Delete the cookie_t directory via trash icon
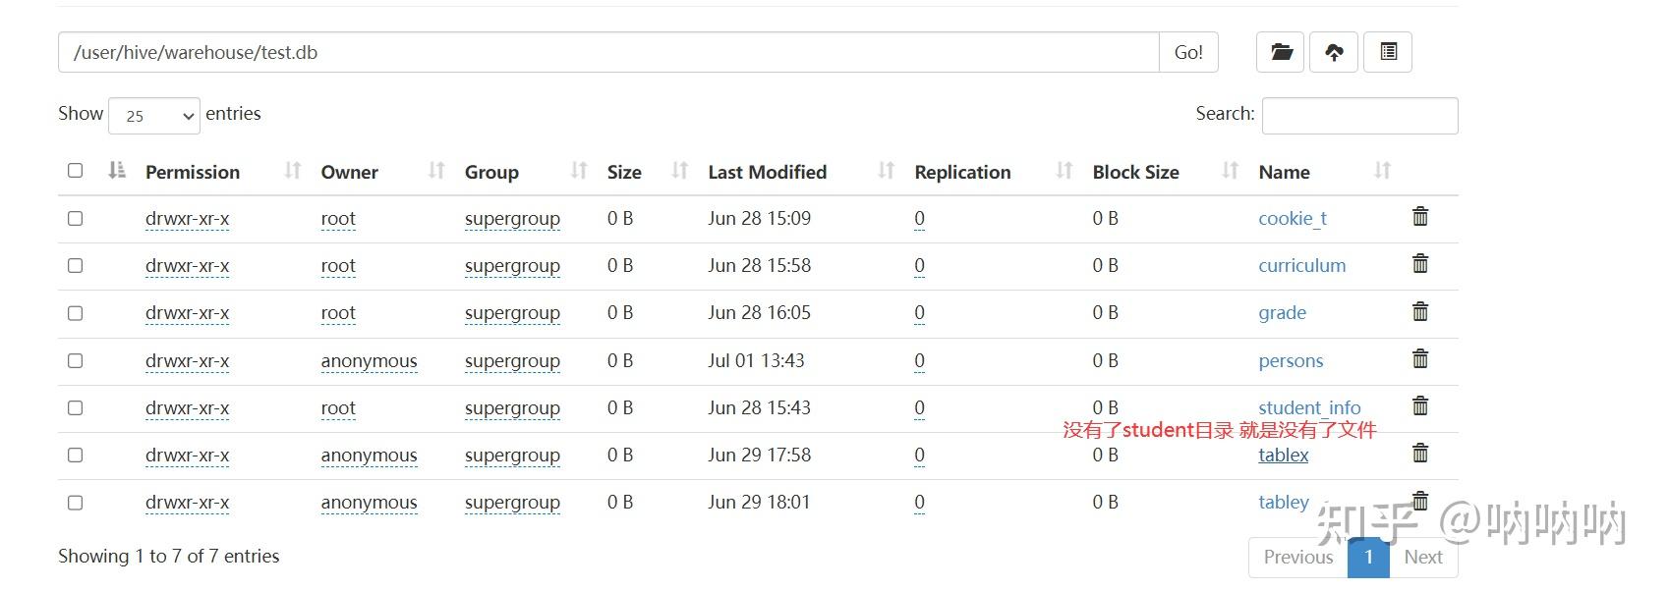The height and width of the screenshot is (590, 1669). pyautogui.click(x=1420, y=217)
